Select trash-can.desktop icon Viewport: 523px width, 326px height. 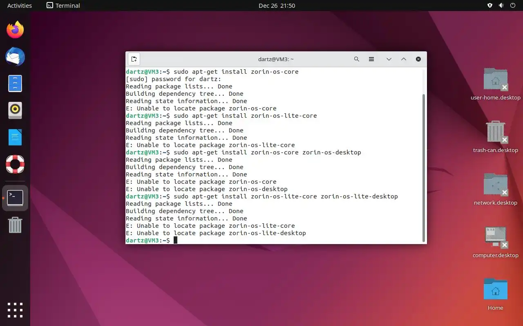tap(496, 137)
